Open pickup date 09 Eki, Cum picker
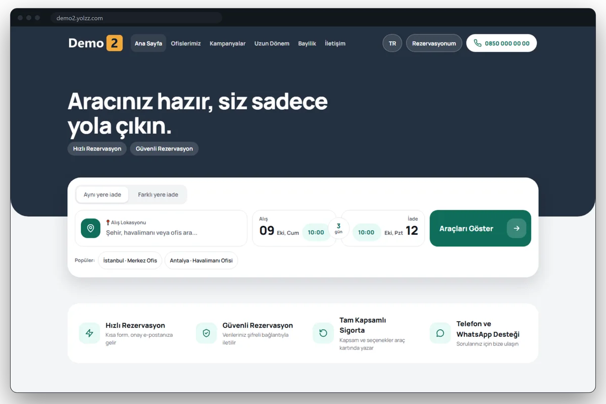Screen dimensions: 606x404 279,231
